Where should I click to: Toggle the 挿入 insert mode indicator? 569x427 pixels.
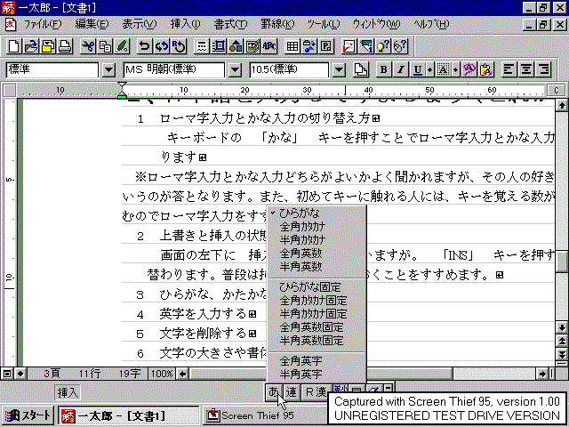pyautogui.click(x=68, y=392)
